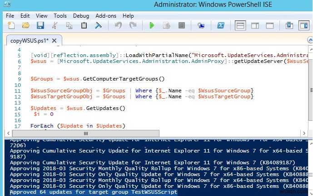Undo the last edit with the undo arrow
Viewport: 313px width, 196px height.
click(x=118, y=25)
